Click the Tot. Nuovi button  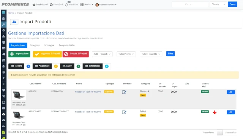click(x=67, y=66)
